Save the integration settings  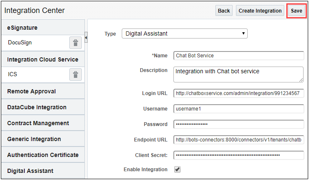tap(296, 10)
